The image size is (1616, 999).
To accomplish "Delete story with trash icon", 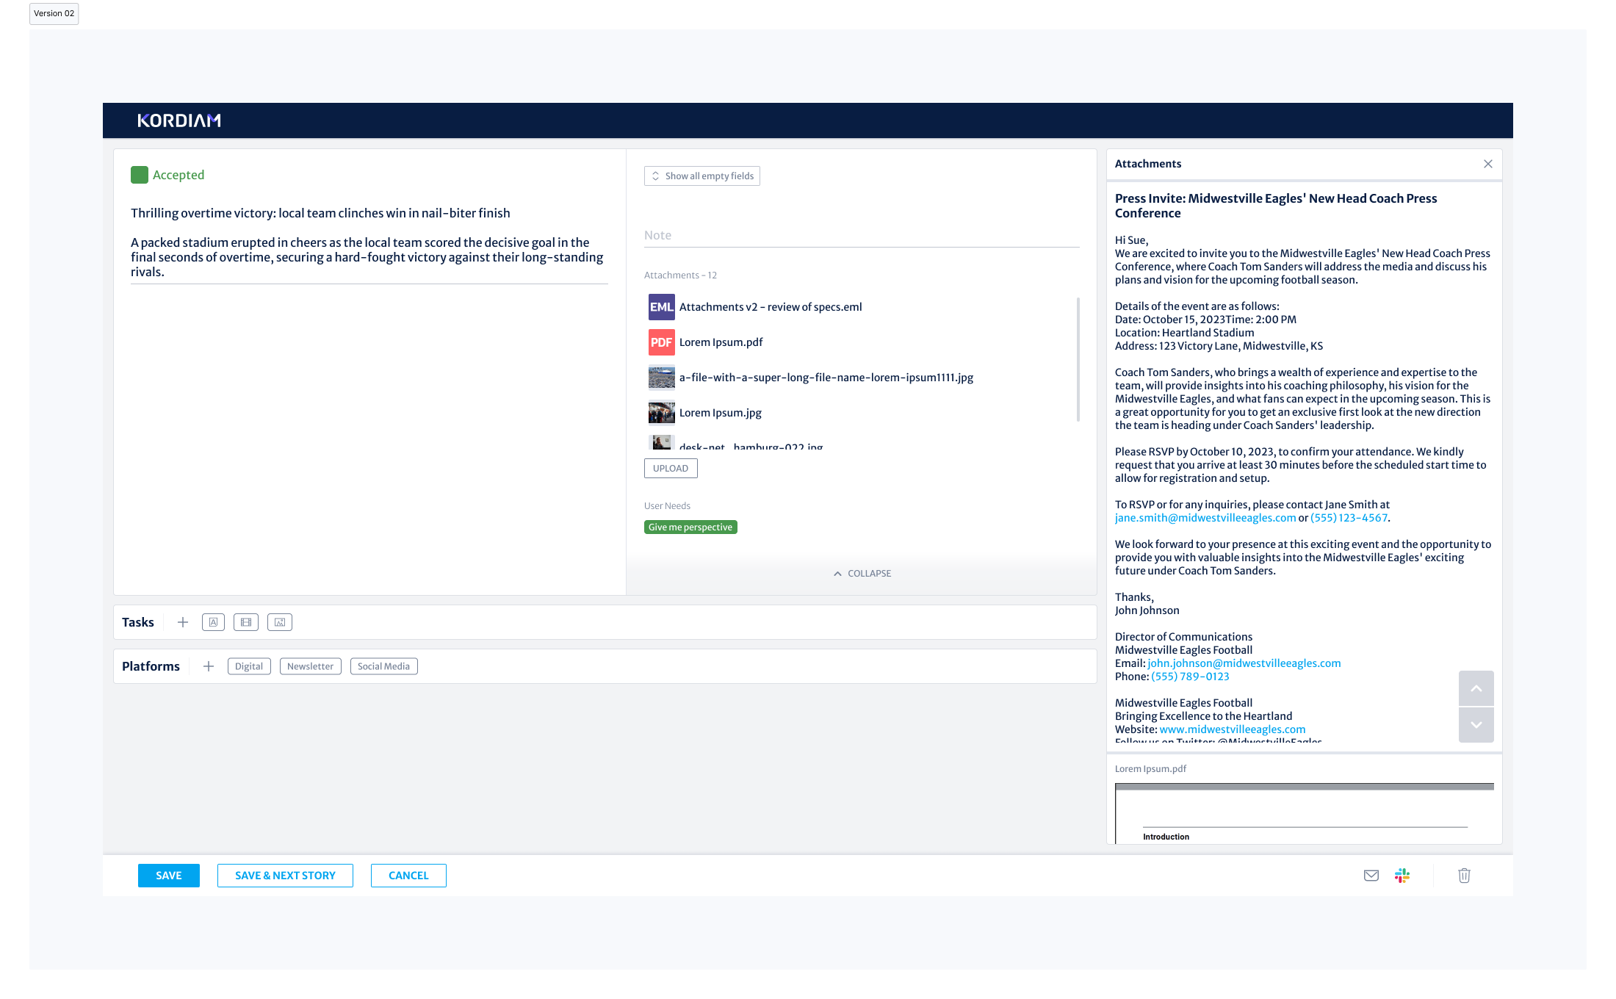I will click(x=1464, y=876).
